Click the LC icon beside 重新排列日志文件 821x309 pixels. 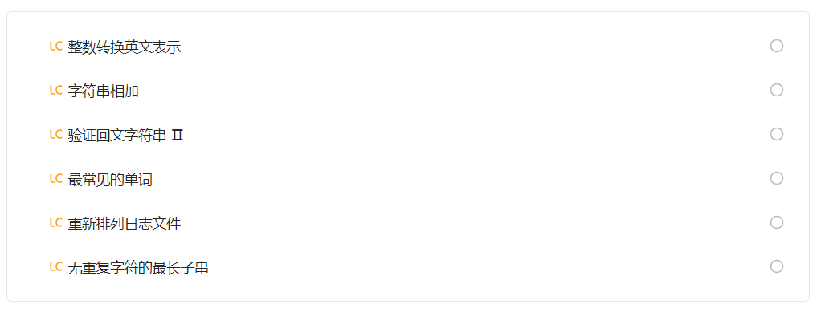tap(56, 223)
